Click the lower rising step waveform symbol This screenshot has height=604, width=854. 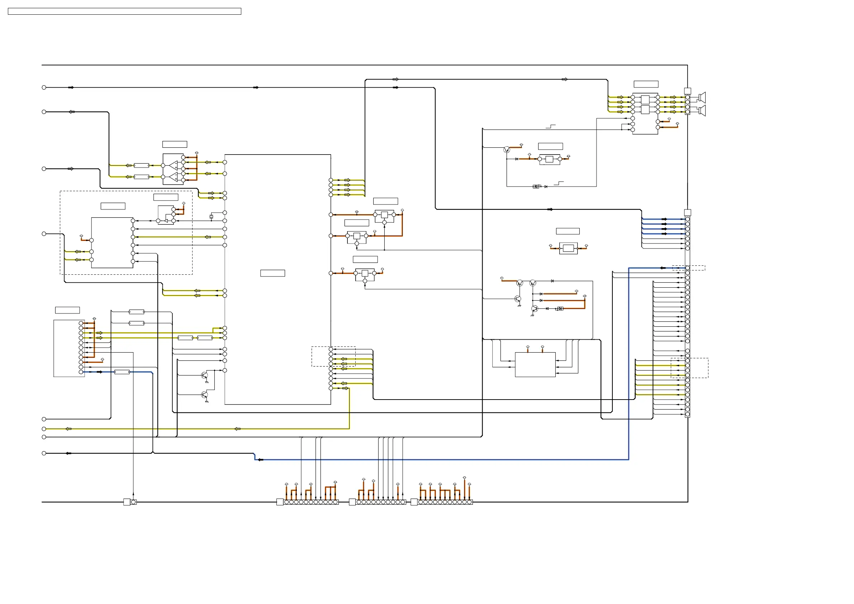pyautogui.click(x=559, y=183)
